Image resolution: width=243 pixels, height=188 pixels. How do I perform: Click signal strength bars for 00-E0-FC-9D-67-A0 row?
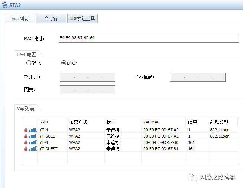pos(33,130)
